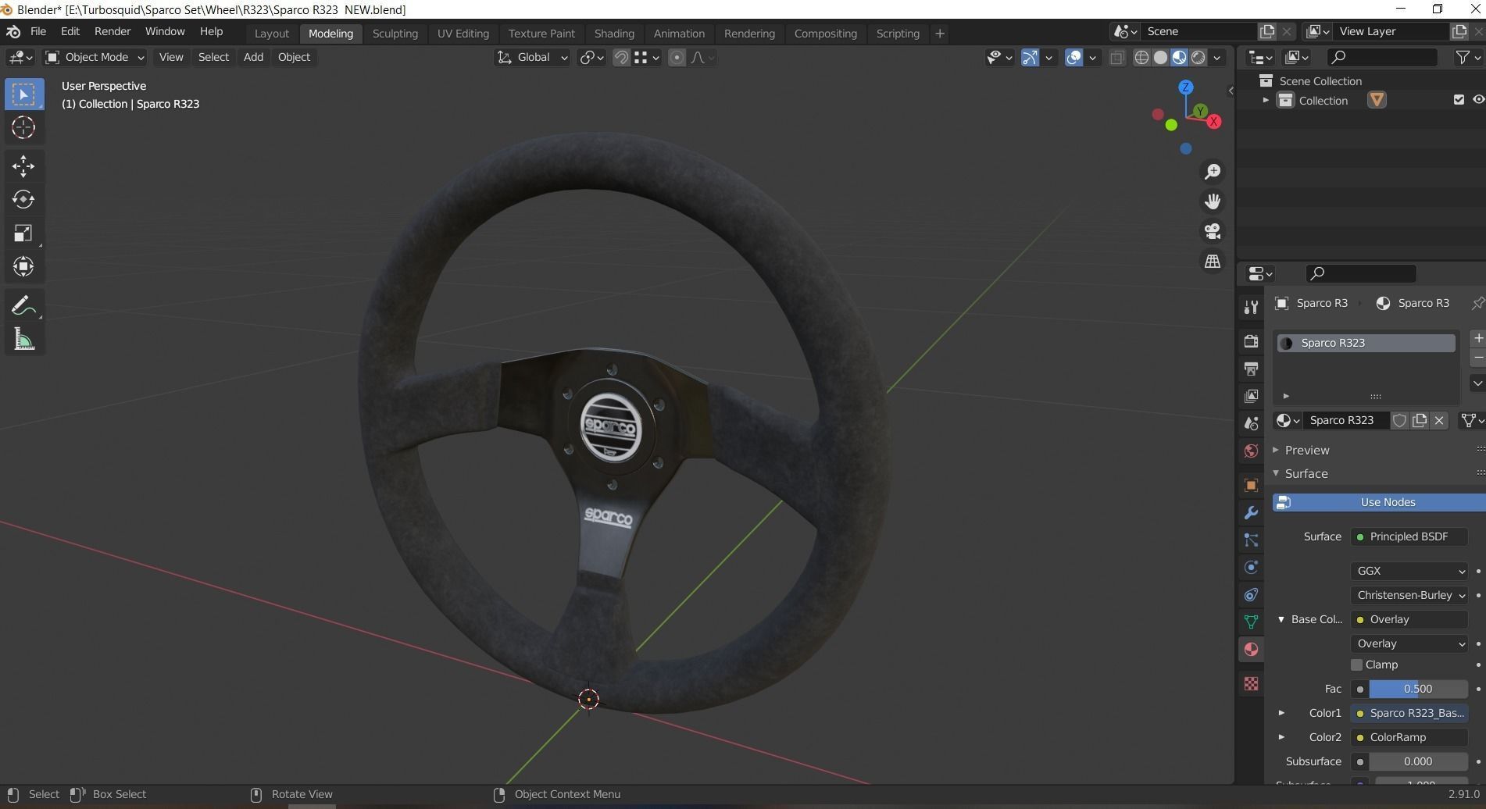
Task: Open the Render menu
Action: pyautogui.click(x=113, y=31)
